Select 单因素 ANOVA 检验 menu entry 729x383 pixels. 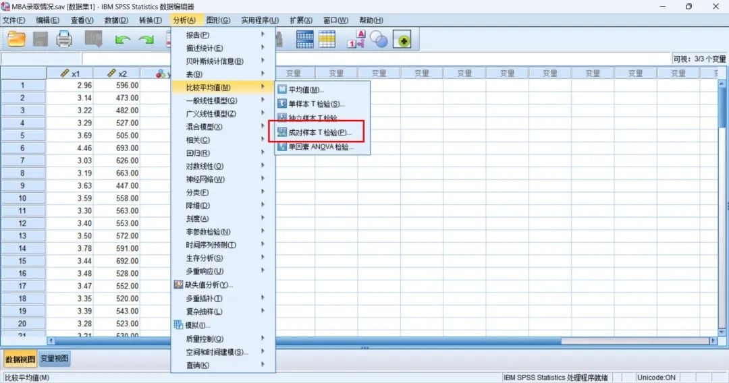coord(321,147)
